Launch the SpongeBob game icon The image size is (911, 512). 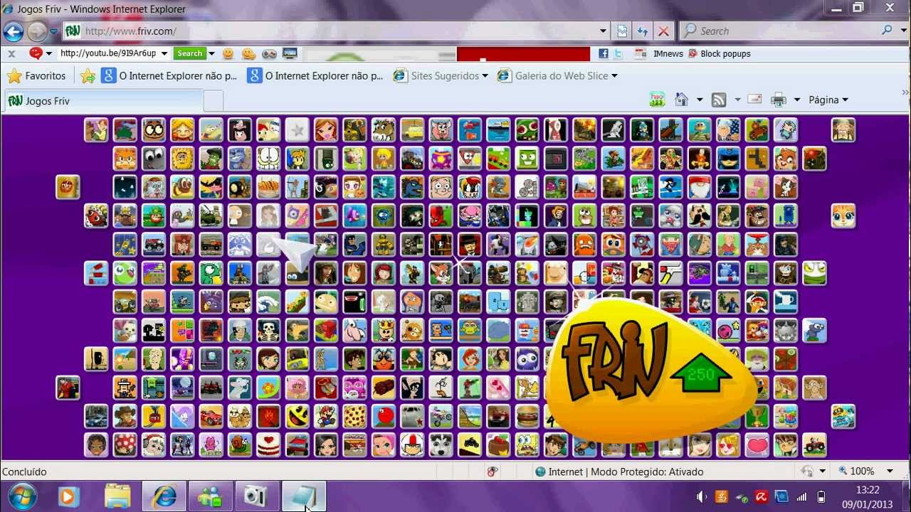tap(527, 444)
